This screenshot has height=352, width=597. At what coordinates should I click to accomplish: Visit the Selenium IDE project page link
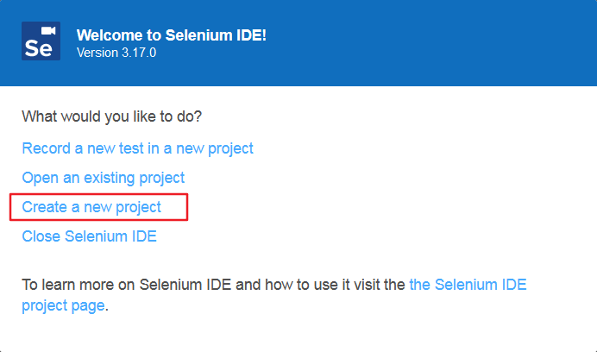coord(468,283)
